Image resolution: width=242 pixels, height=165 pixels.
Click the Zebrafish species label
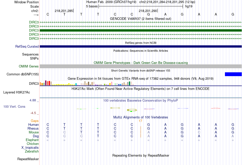point(32,152)
